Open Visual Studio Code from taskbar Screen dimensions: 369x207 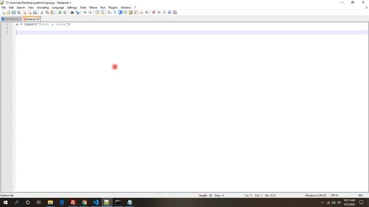(96, 202)
